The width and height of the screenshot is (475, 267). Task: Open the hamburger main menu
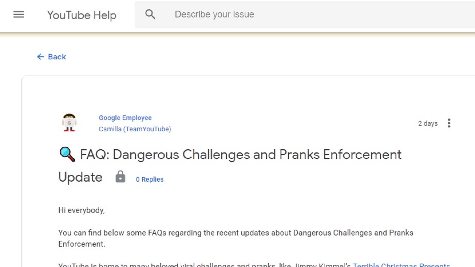[x=19, y=14]
